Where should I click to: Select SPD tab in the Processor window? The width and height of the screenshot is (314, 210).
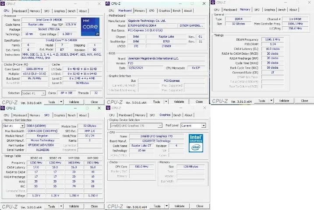pyautogui.click(x=47, y=11)
